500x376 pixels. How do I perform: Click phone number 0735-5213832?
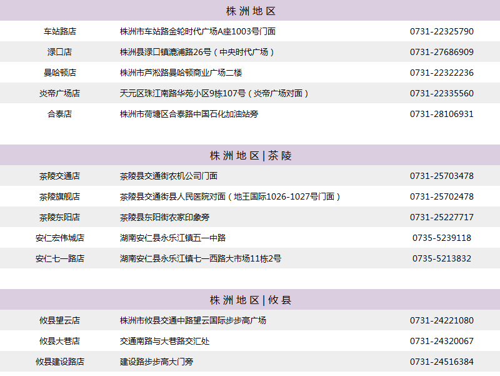441,258
